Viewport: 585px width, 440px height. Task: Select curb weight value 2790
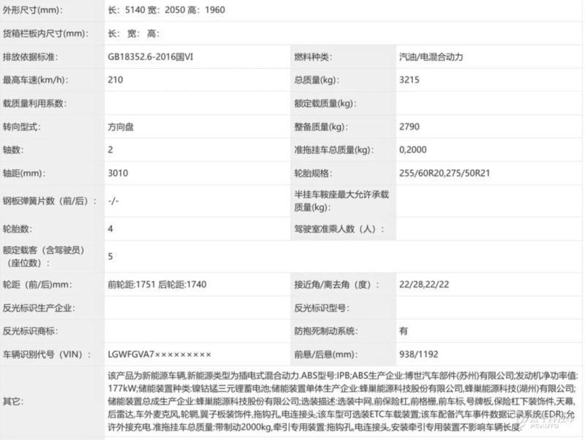coord(409,127)
